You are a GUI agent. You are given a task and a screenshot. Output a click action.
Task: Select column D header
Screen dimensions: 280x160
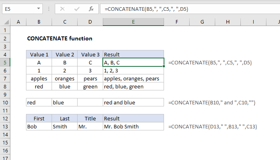[x=90, y=22]
